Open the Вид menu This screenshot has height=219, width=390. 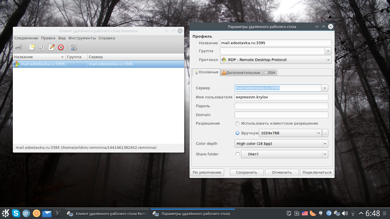62,38
